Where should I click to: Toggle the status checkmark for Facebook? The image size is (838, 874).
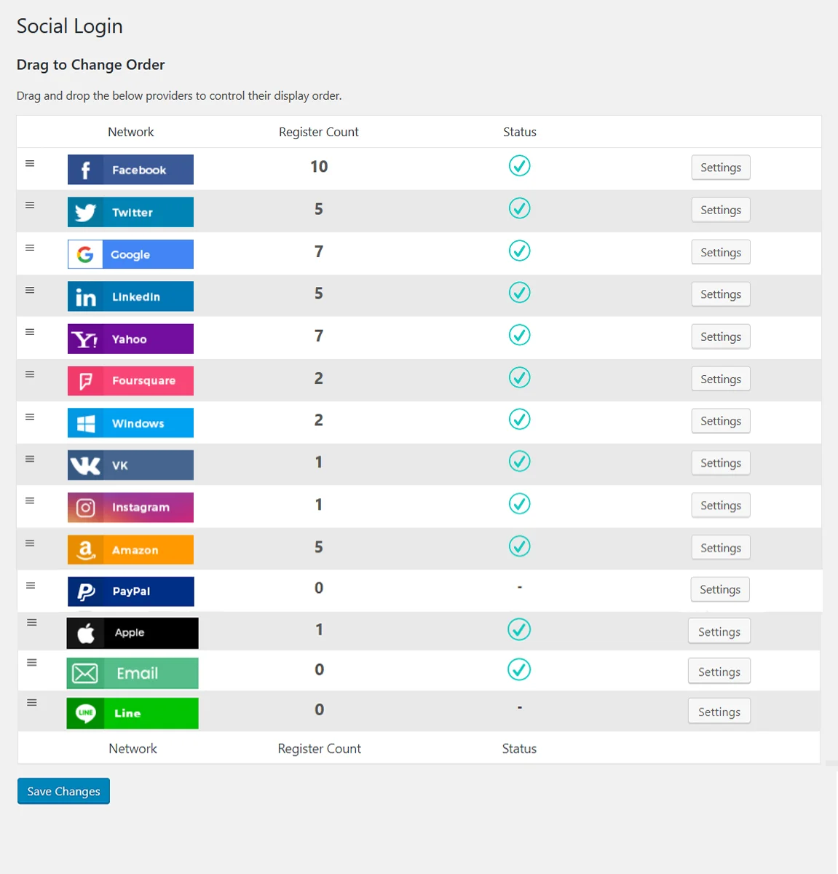[519, 165]
